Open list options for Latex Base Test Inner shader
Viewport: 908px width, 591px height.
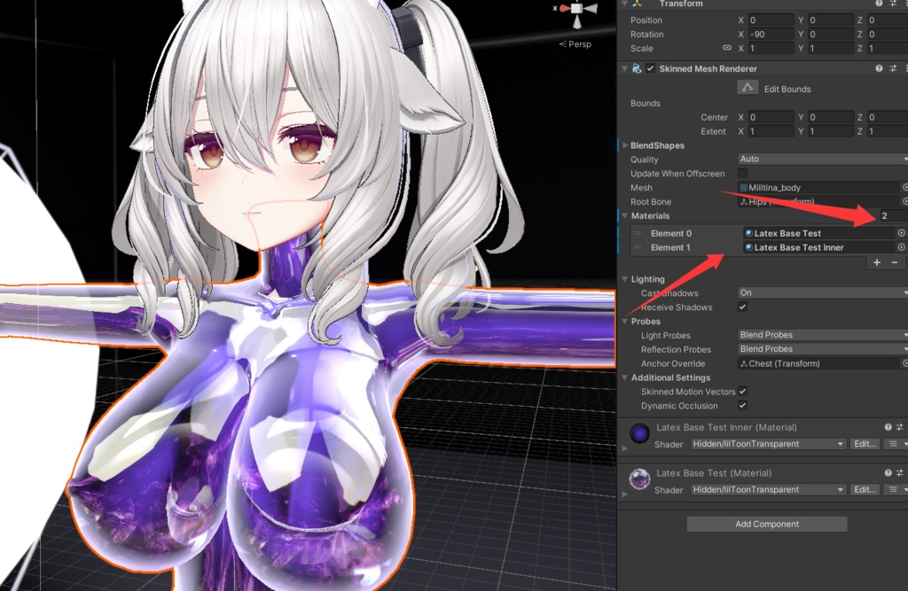(894, 444)
